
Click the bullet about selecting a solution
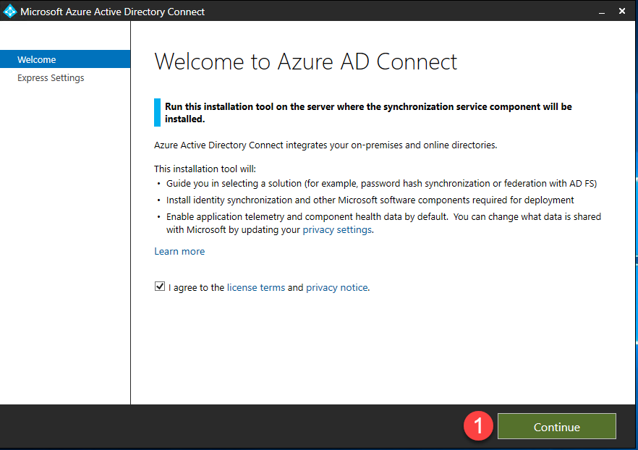(x=381, y=183)
